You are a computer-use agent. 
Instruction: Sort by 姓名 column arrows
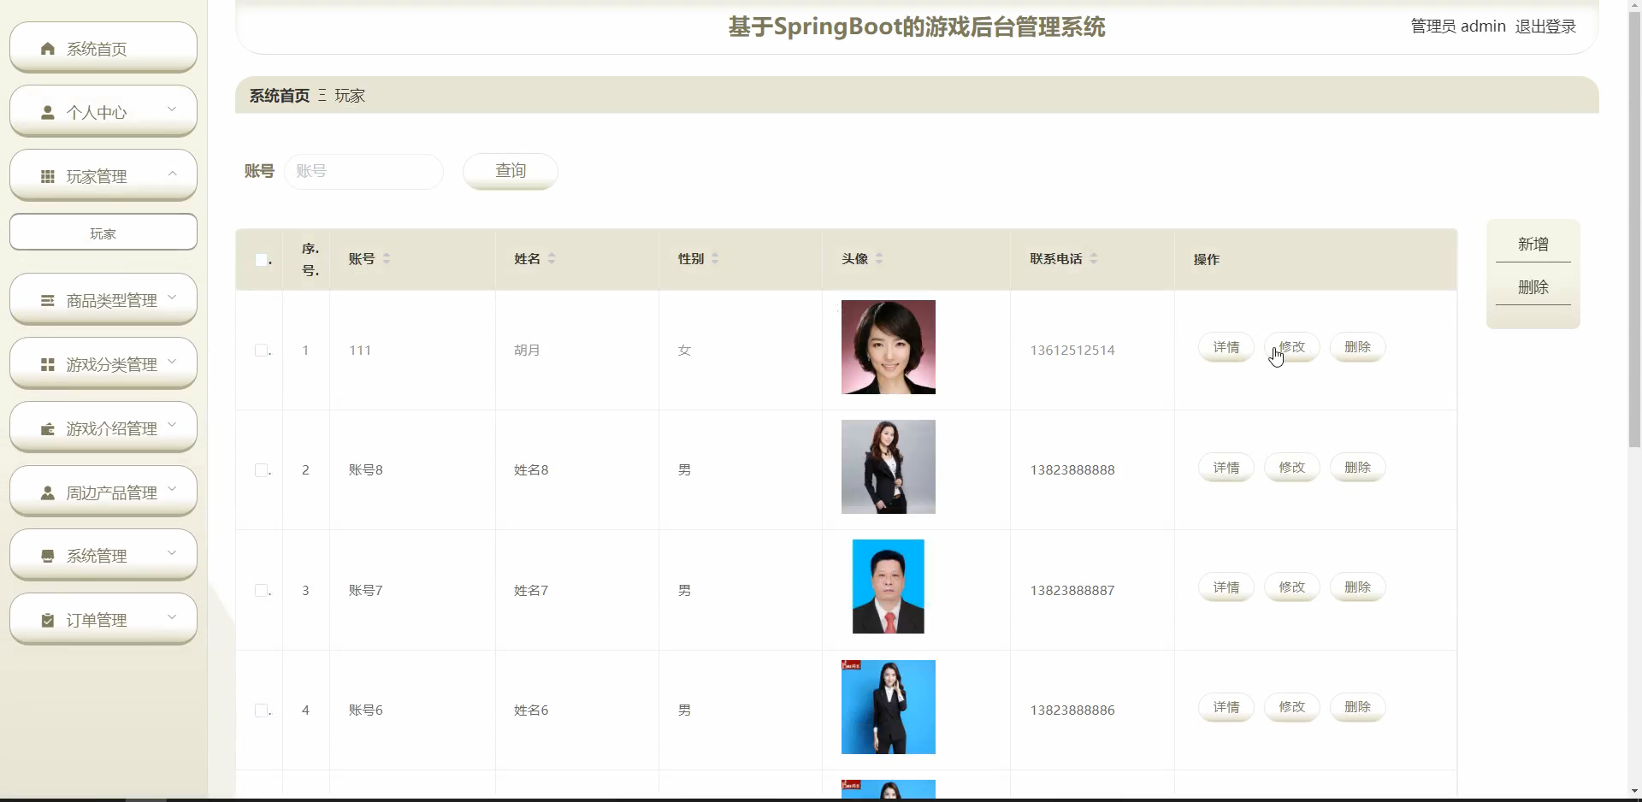tap(552, 258)
